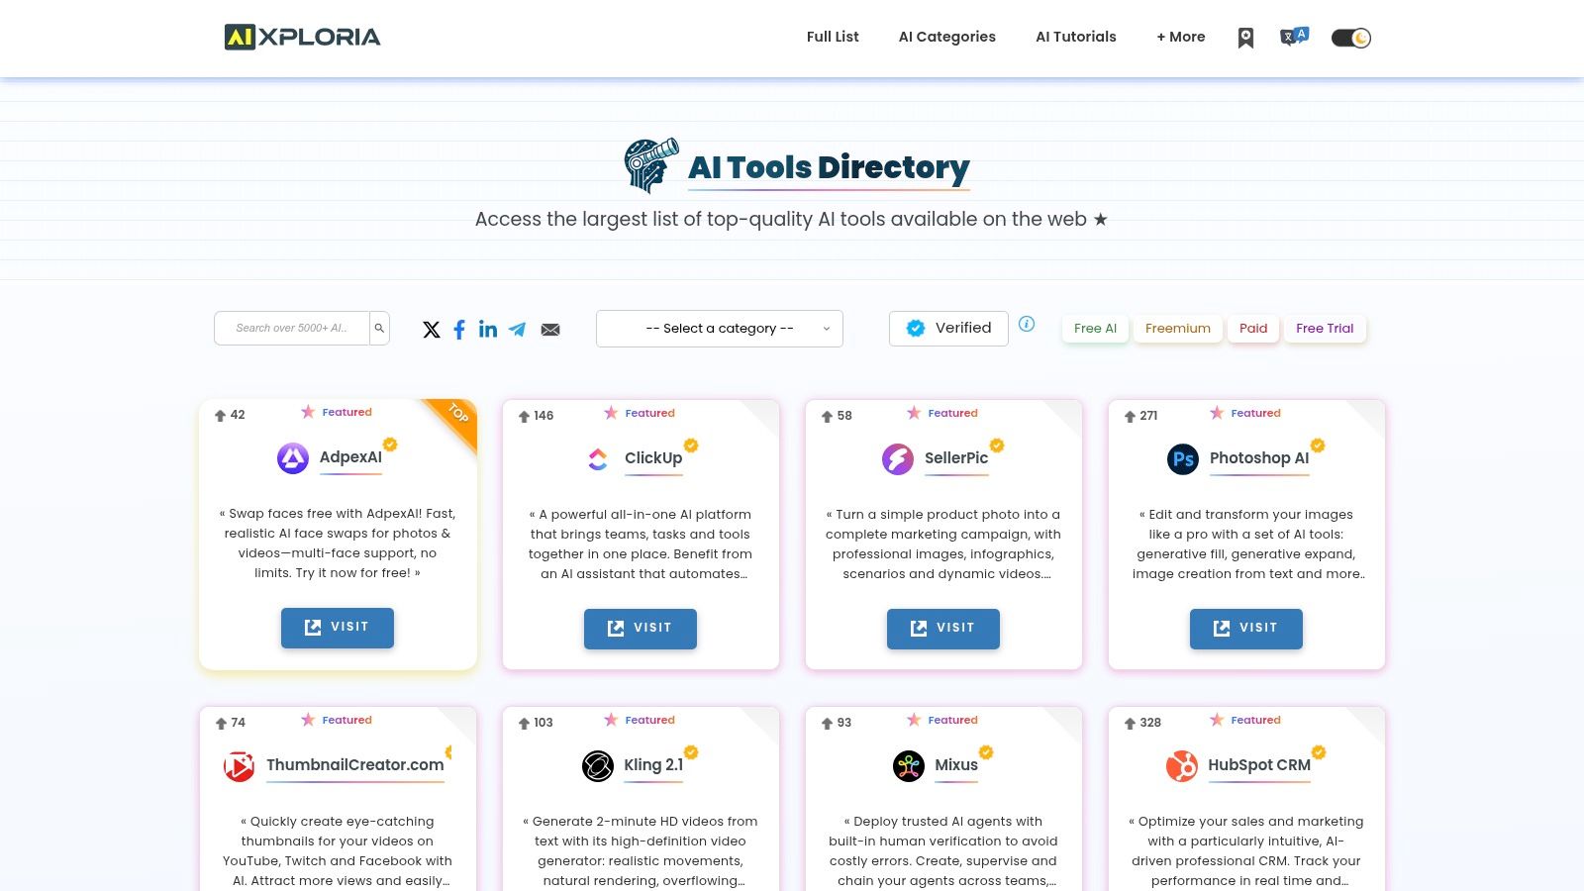Upvote AdpexAI with the 42 arrow
This screenshot has height=891, width=1584.
pyautogui.click(x=221, y=416)
